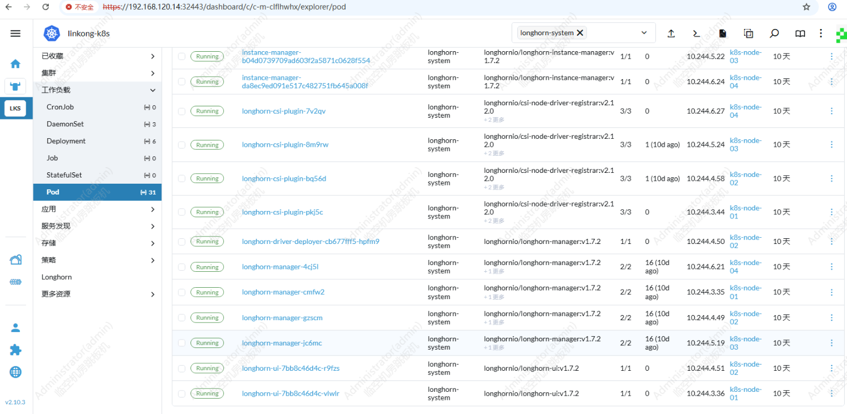This screenshot has height=414, width=847.
Task: Click the Running badge for longhorn-manager-gzscm
Action: pyautogui.click(x=207, y=318)
